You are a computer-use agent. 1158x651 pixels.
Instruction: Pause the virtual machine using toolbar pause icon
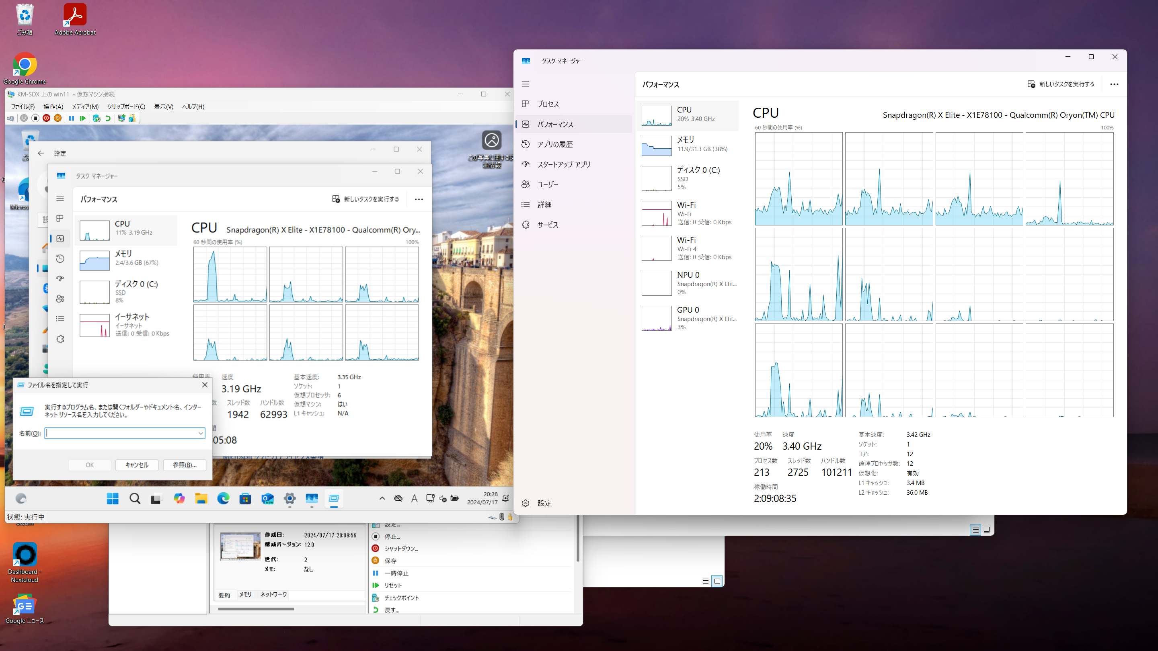coord(72,118)
